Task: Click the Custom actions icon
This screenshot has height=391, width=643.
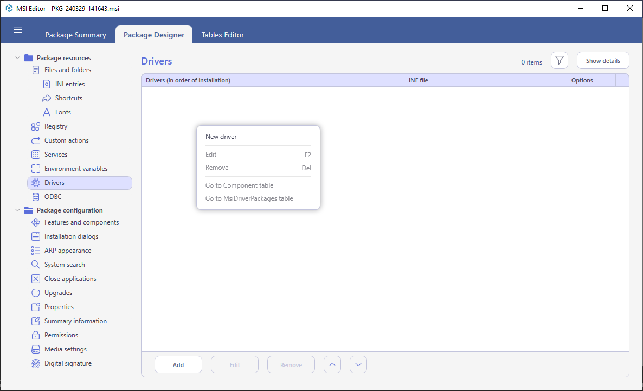Action: 36,140
